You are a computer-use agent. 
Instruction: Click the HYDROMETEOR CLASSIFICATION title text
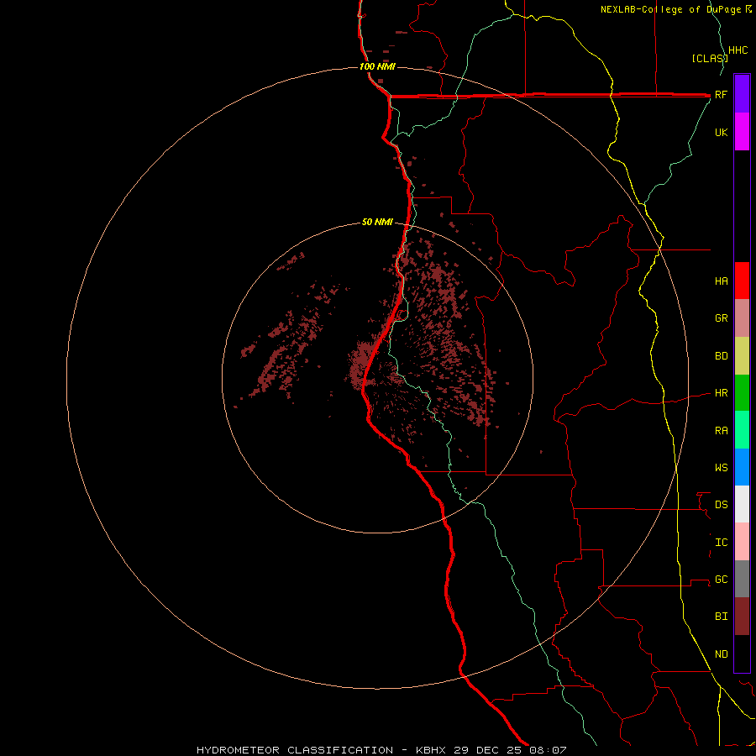pos(294,750)
